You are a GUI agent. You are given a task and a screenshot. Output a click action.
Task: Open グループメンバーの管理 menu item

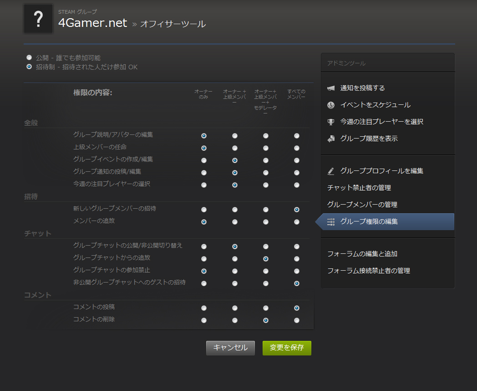(x=362, y=204)
